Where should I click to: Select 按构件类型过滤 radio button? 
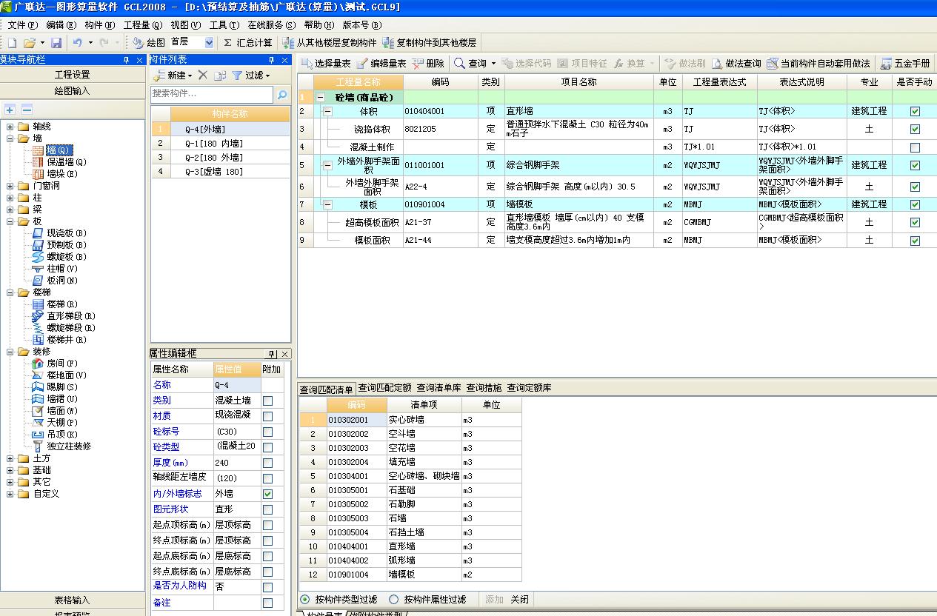305,600
